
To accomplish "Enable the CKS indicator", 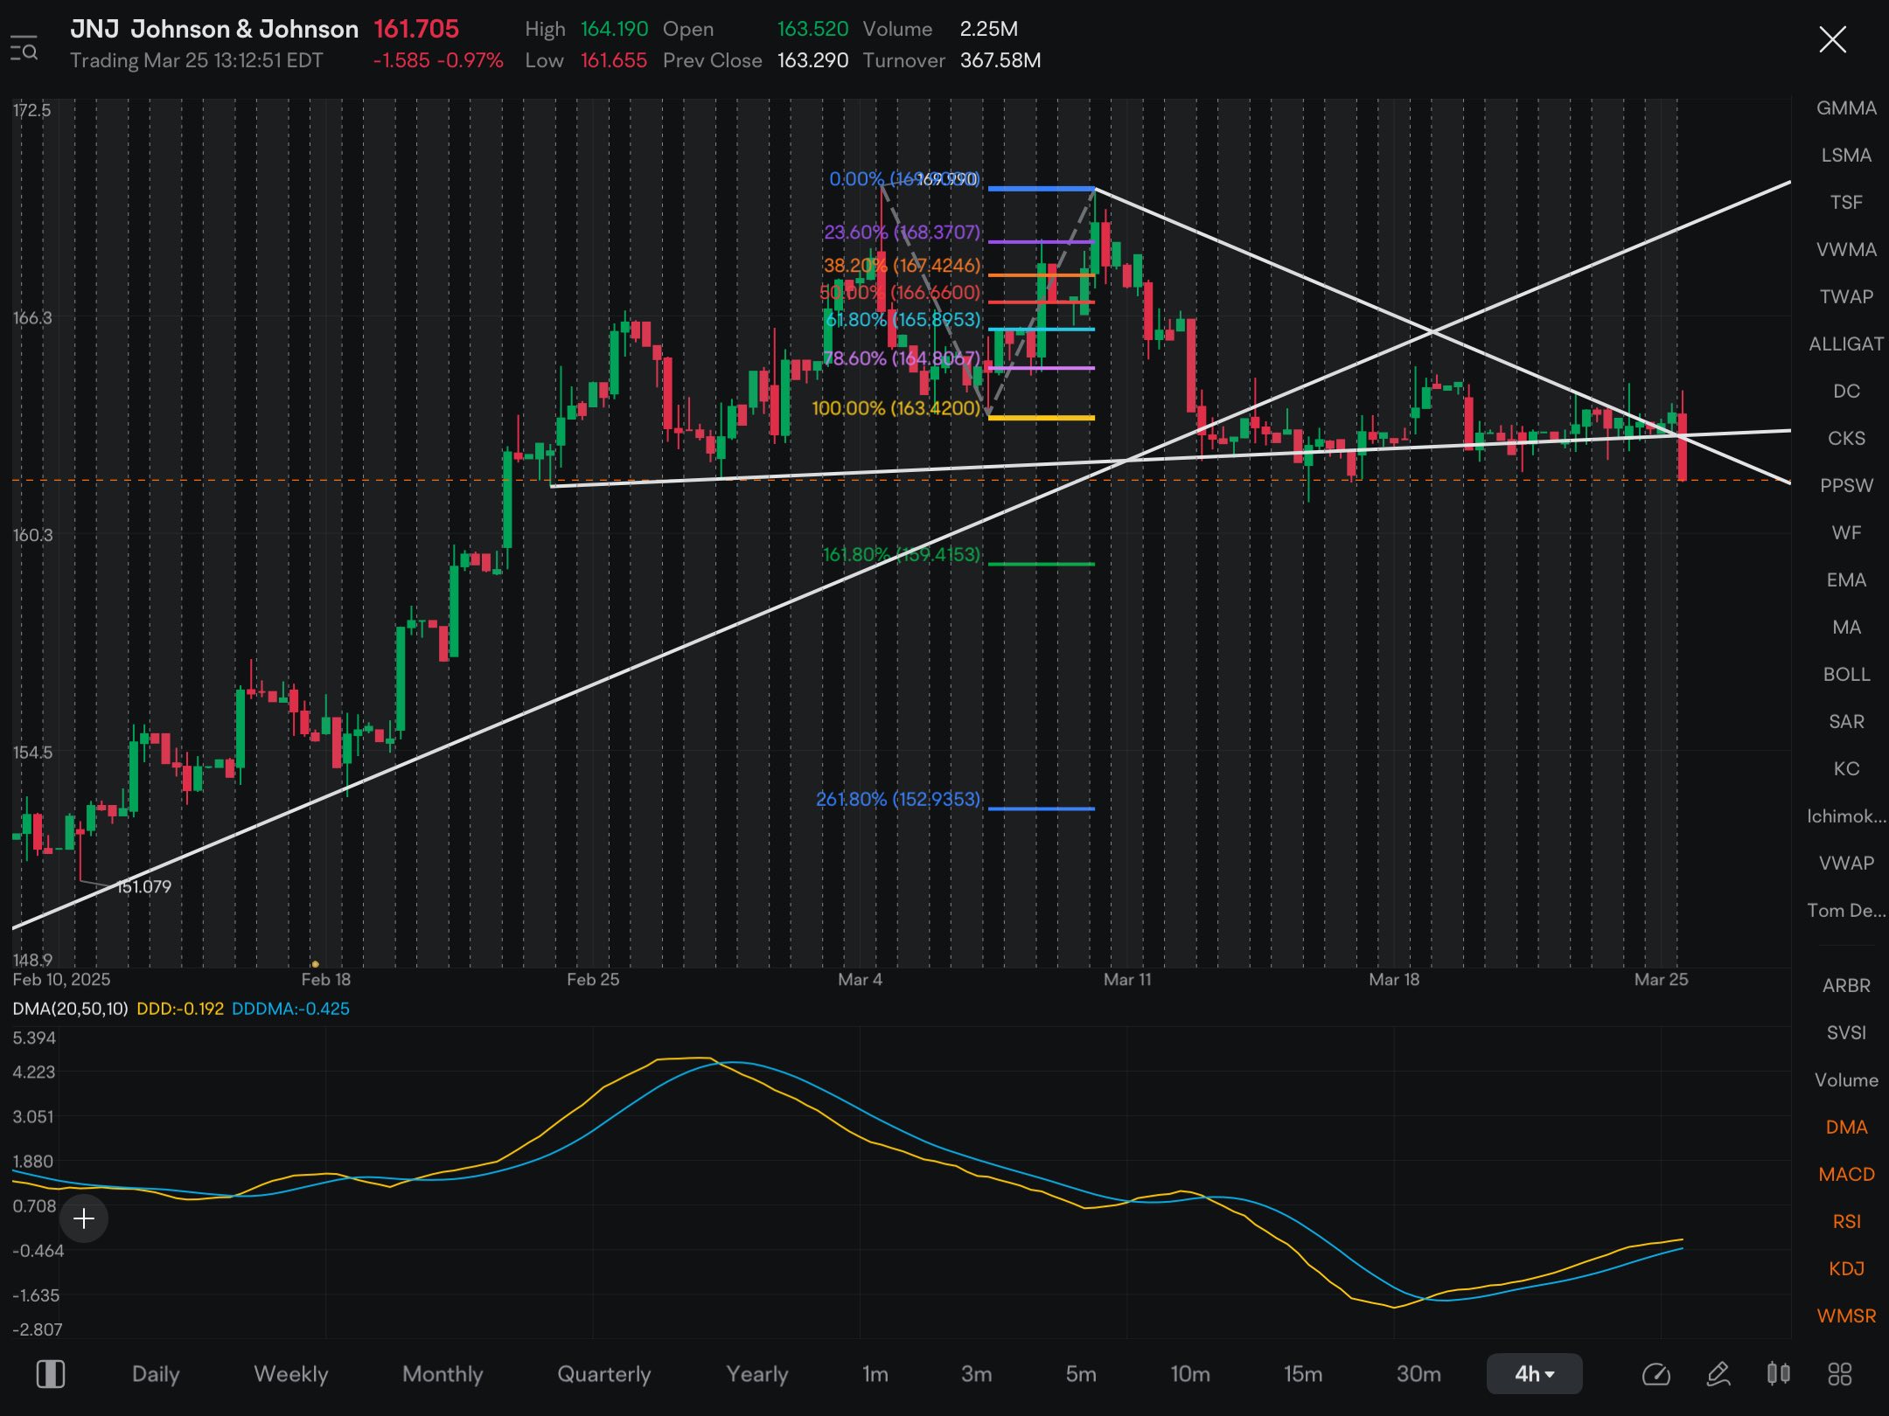I will click(1846, 439).
